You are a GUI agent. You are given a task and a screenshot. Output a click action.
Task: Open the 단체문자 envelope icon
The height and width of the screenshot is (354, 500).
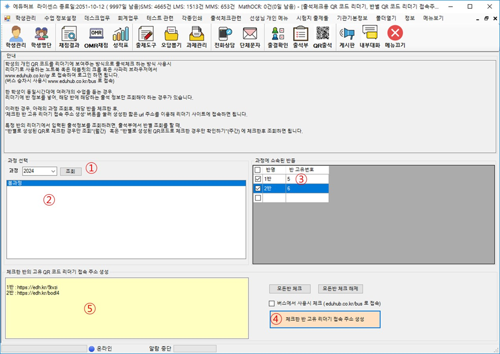pyautogui.click(x=250, y=37)
